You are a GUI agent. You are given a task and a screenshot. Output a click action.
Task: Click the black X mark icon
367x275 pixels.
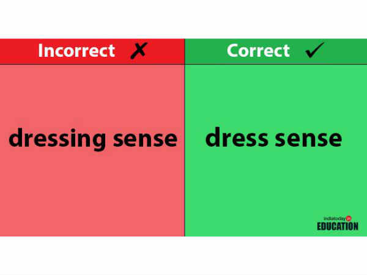click(139, 51)
